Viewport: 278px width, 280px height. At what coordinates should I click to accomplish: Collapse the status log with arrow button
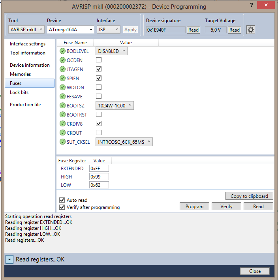tap(9, 259)
